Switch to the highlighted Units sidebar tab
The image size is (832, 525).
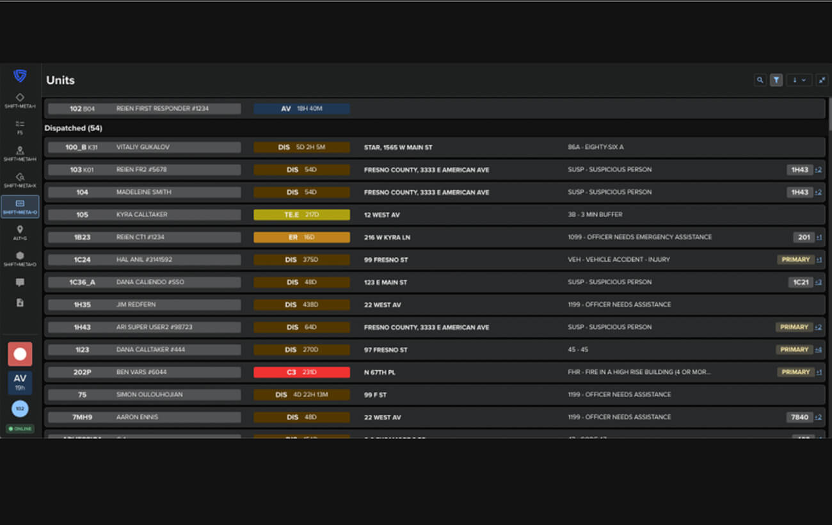[x=20, y=206]
